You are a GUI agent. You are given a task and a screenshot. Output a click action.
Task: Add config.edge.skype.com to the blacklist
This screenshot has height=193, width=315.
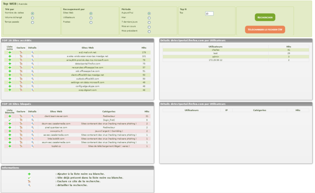click(x=10, y=86)
